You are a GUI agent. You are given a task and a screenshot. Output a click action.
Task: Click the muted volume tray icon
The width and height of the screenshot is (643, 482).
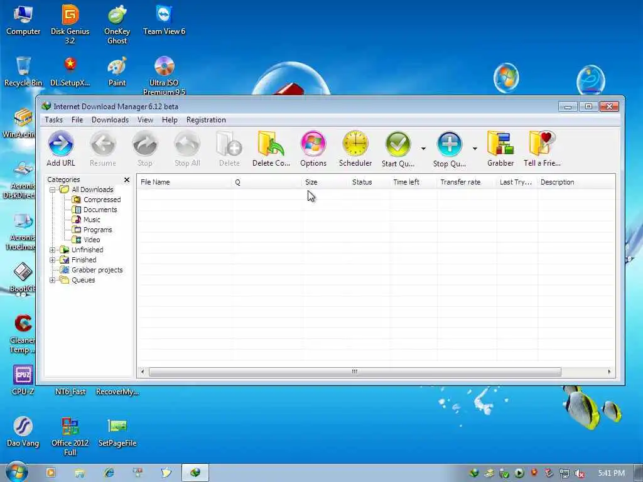pyautogui.click(x=580, y=474)
